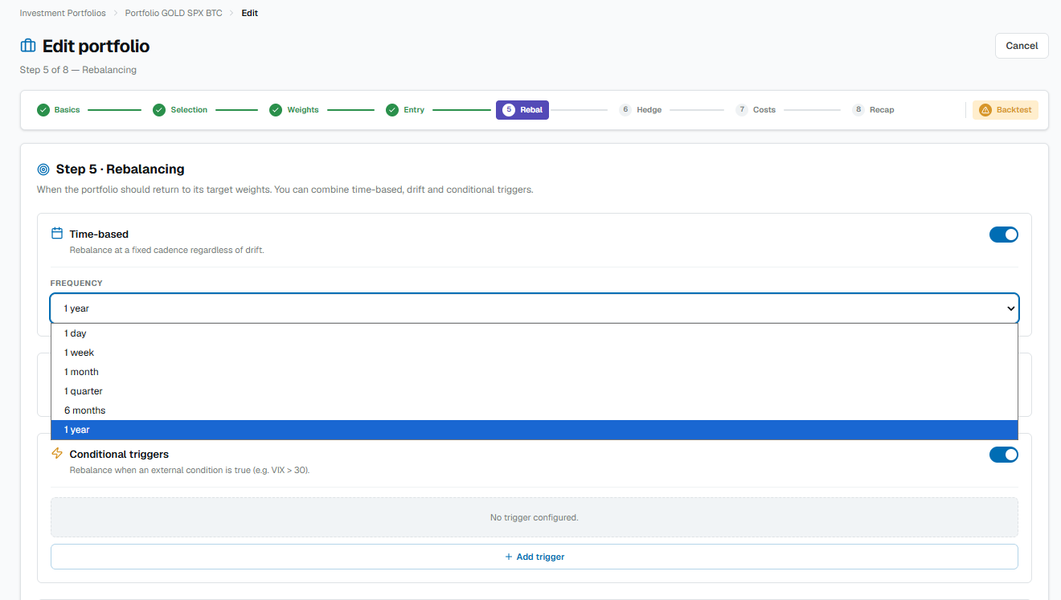Open Investment Portfolios breadcrumb link

tap(63, 13)
